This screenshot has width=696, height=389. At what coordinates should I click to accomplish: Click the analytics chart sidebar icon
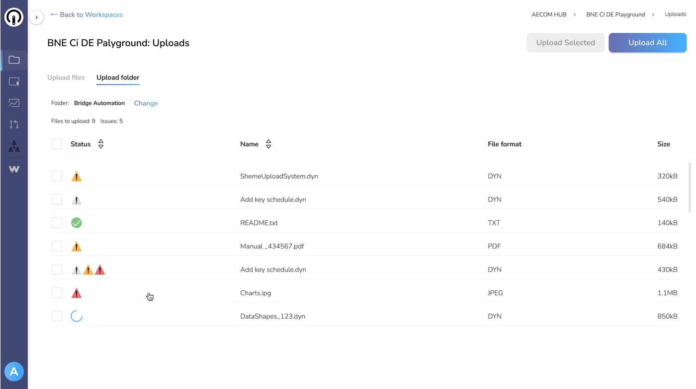tap(14, 103)
